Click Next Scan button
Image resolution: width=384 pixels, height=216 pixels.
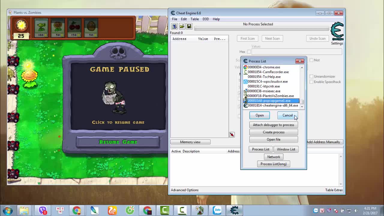click(272, 38)
